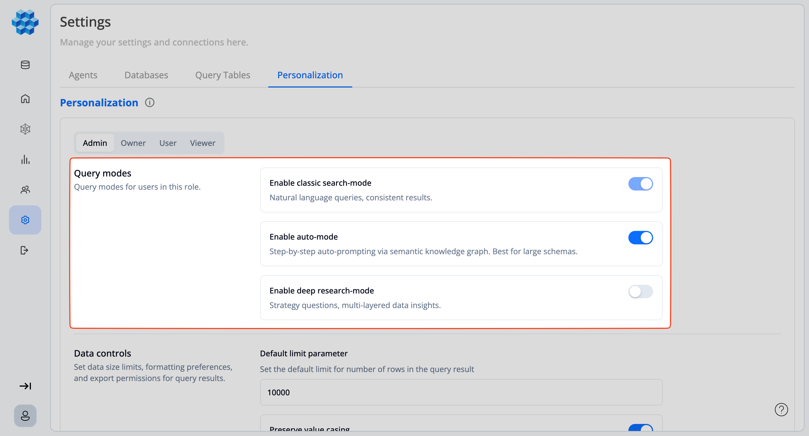Disable the auto-mode toggle

640,238
